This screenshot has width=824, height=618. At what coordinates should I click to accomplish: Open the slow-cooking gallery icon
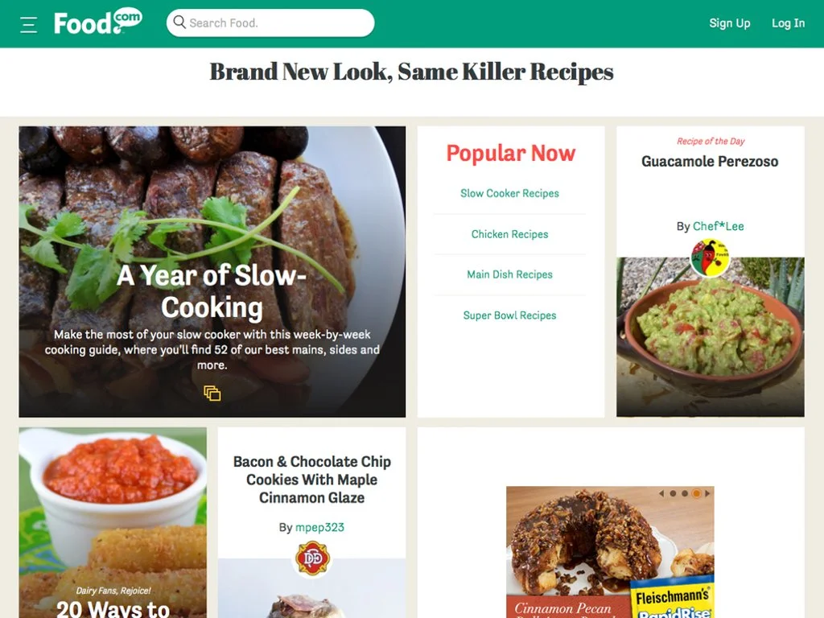click(x=212, y=393)
